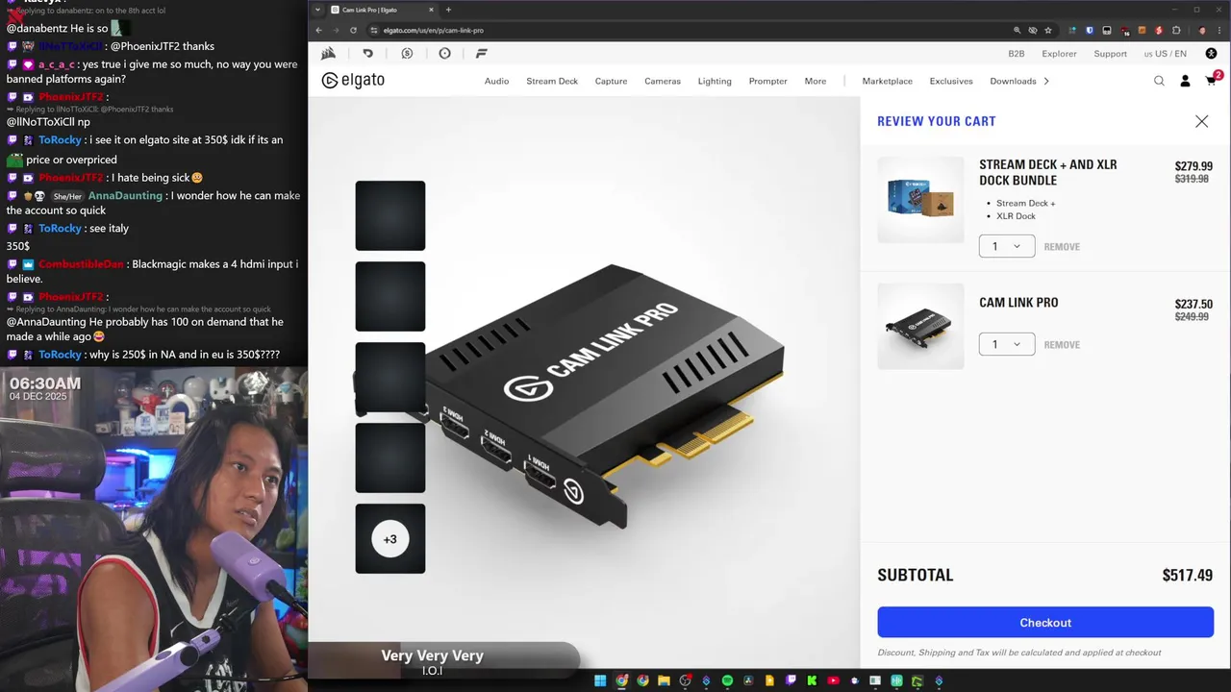Select the first product gallery thumbnail
The image size is (1231, 692).
390,215
